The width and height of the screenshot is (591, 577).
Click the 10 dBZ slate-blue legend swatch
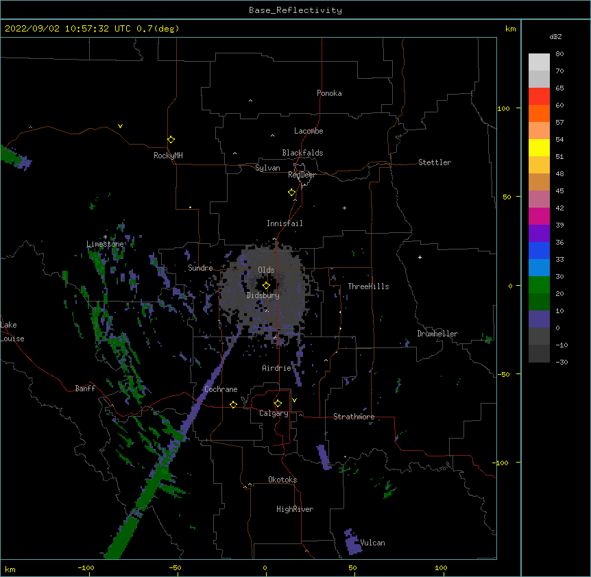[x=539, y=319]
